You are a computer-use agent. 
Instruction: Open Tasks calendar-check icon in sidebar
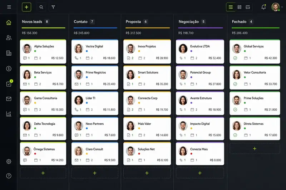[x=9, y=84]
